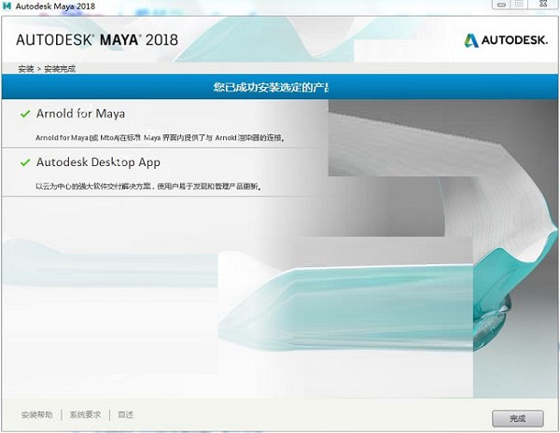Click the AUTODESK MAYA 2018 header title
Screen dimensions: 560x433
(97, 40)
